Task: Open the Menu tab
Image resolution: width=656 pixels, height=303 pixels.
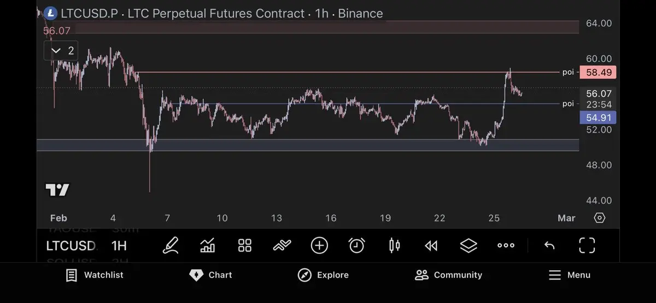Action: [569, 275]
